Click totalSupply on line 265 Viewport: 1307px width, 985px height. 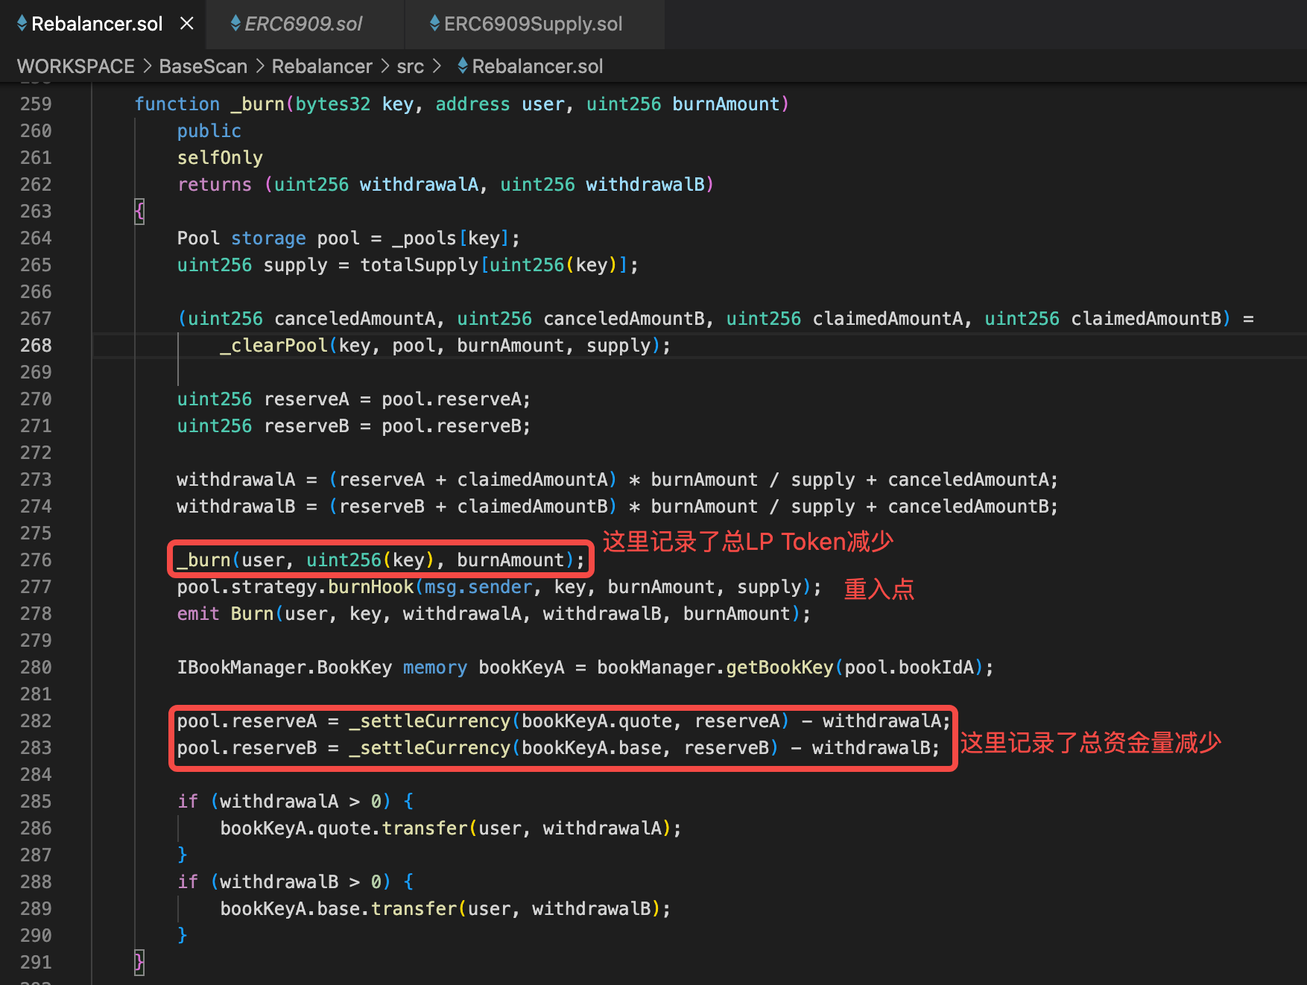(420, 265)
